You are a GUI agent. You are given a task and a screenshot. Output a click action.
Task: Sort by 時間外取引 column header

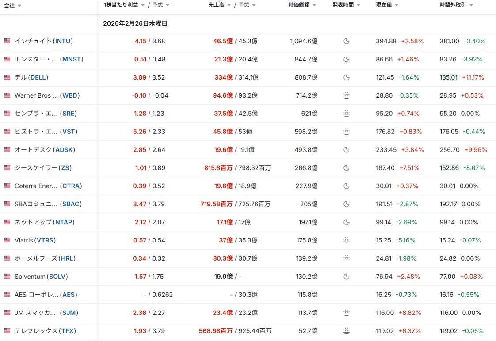(453, 5)
